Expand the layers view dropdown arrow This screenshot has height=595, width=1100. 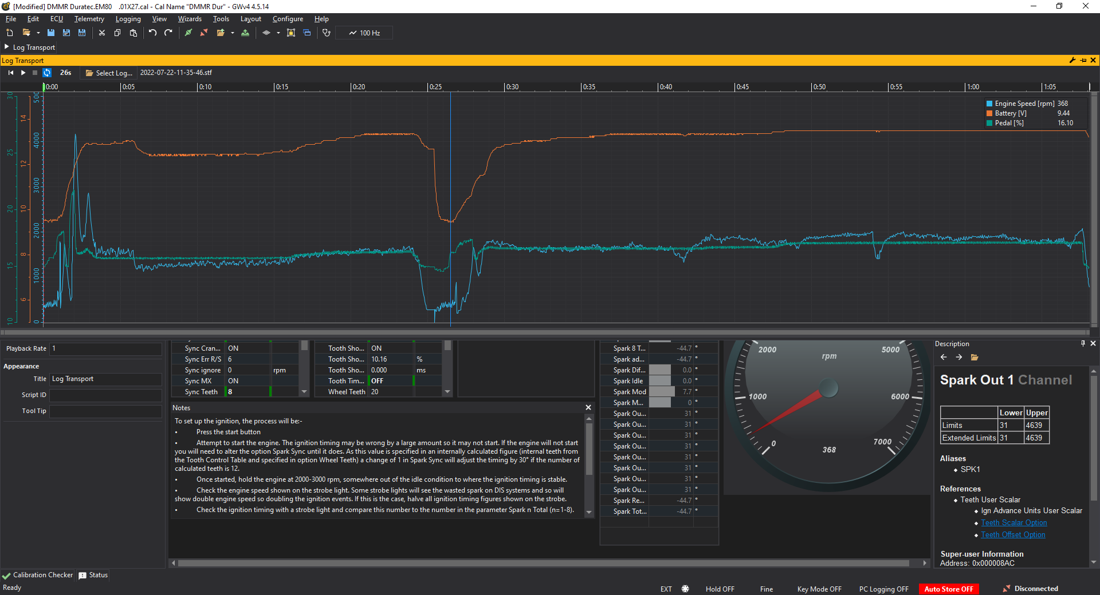278,33
